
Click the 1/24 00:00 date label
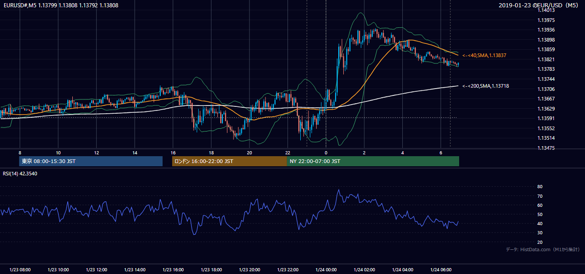[326, 269]
